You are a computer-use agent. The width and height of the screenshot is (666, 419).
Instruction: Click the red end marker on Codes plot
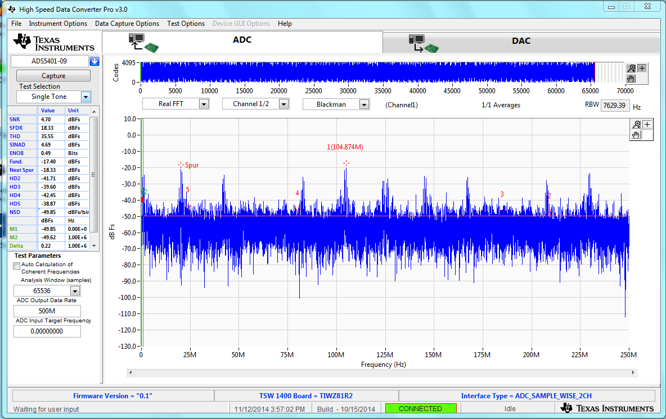click(x=595, y=72)
